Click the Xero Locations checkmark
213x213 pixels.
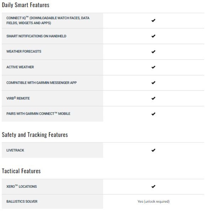(153, 186)
